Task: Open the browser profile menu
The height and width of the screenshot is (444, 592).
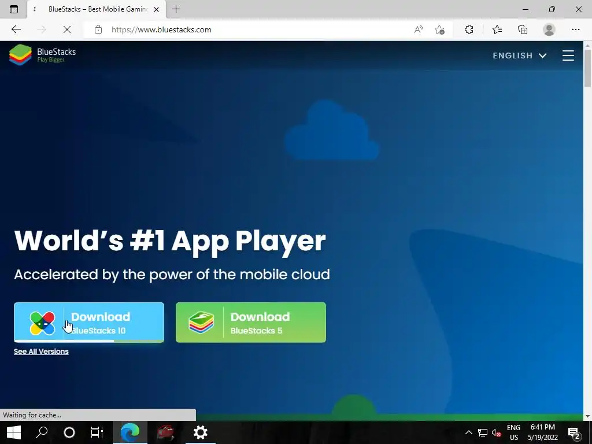Action: [549, 29]
